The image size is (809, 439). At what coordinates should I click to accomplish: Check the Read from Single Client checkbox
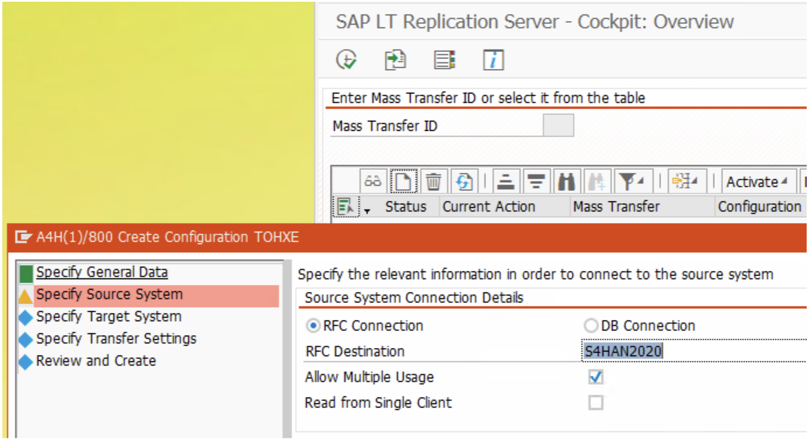[x=595, y=403]
